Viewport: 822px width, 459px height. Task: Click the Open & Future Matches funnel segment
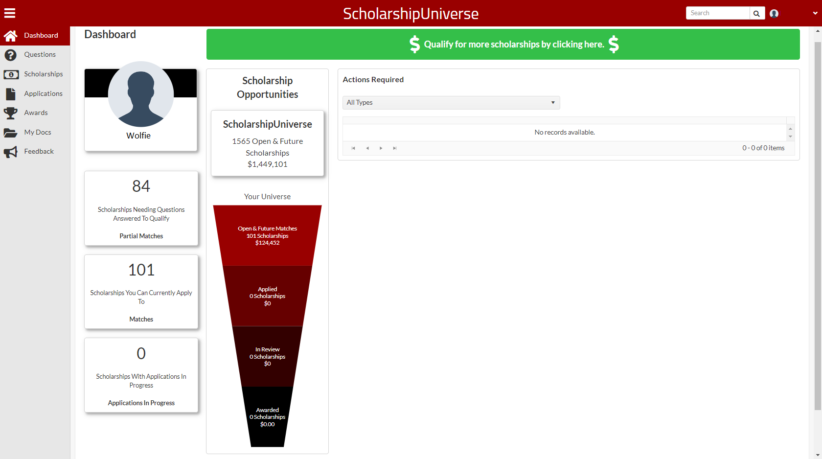pos(267,235)
